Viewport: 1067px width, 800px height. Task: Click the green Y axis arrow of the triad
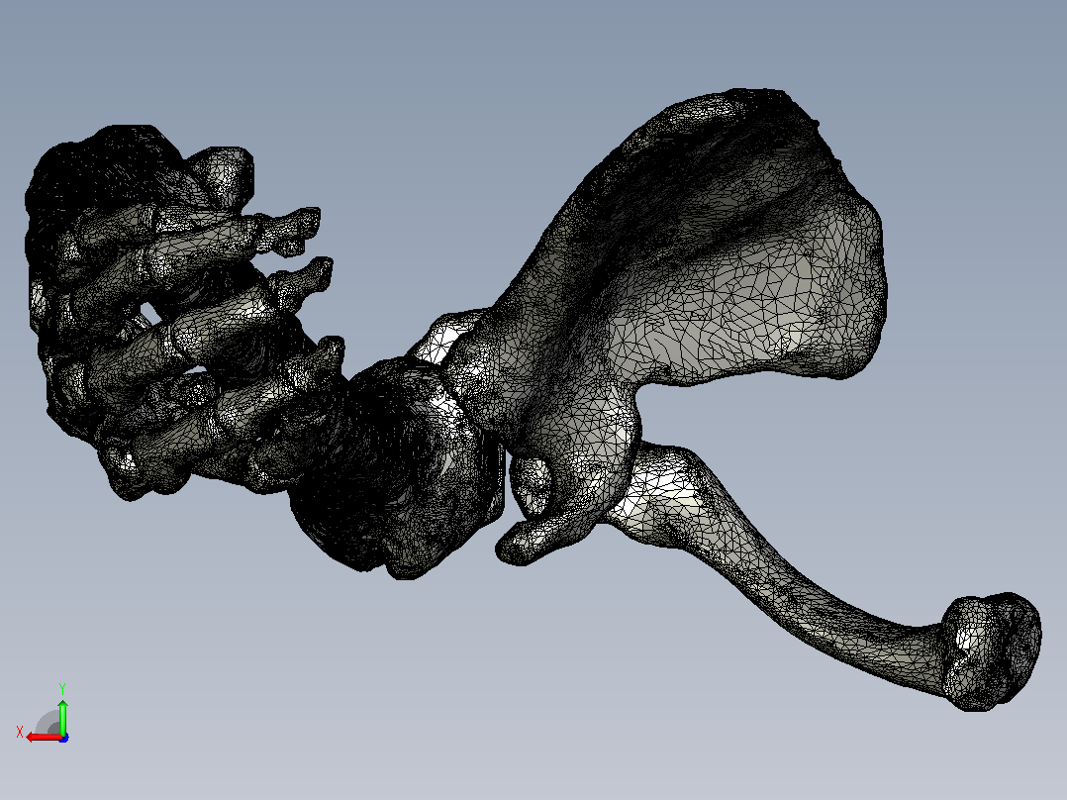click(62, 716)
